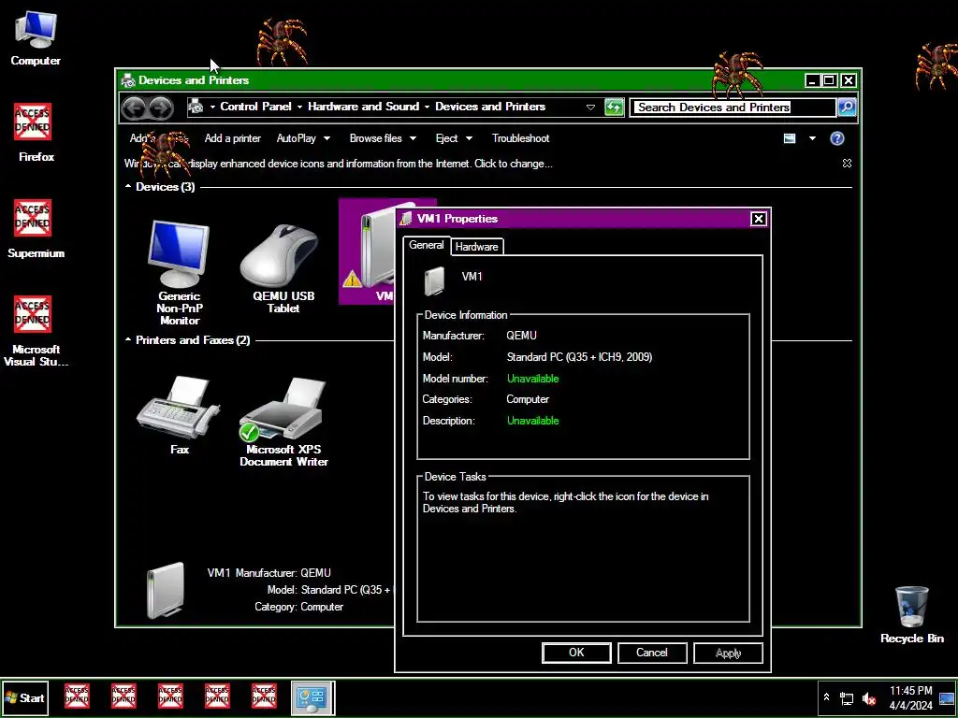Click the Devices and Printers breadcrumb
Image resolution: width=958 pixels, height=718 pixels.
pos(490,107)
